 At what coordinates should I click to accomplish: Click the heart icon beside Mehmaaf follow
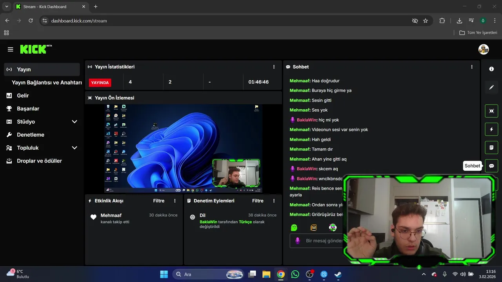coord(93,217)
